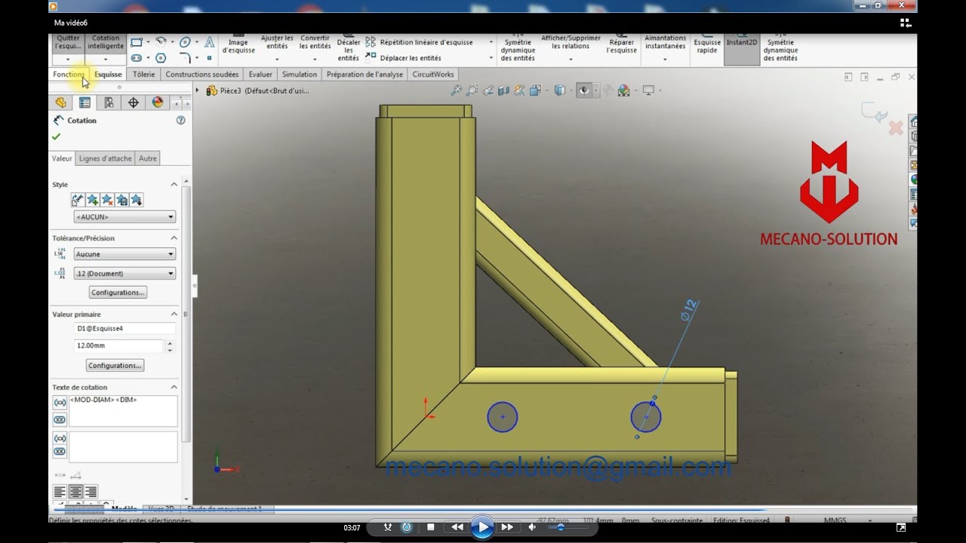966x543 pixels.
Task: Confirm the Cotation with green checkmark
Action: click(x=56, y=137)
